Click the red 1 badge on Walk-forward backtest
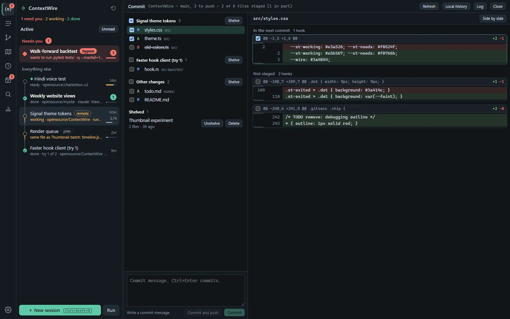Image resolution: width=510 pixels, height=319 pixels. [113, 53]
